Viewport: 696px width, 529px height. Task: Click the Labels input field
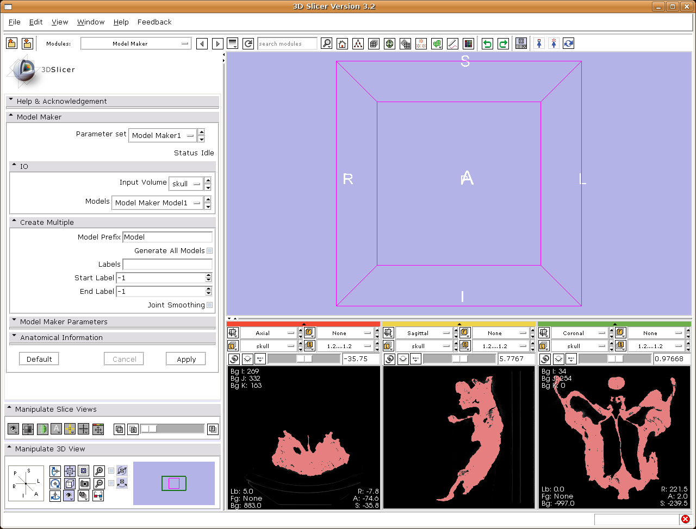[167, 264]
